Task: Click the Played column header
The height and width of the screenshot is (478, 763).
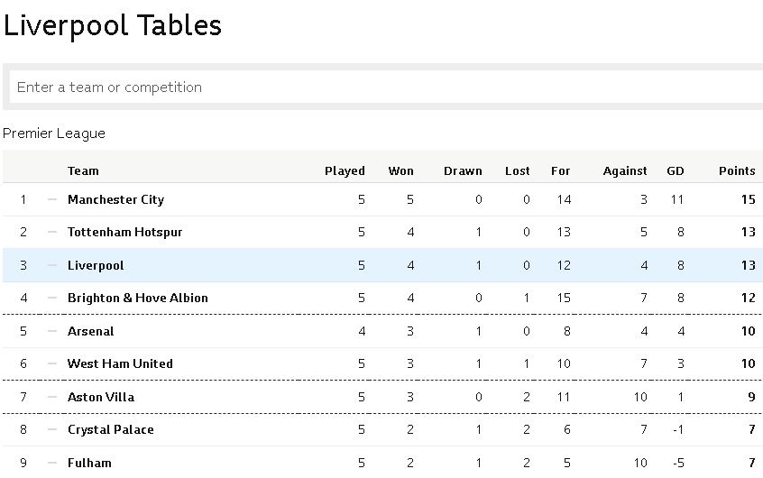Action: 345,170
